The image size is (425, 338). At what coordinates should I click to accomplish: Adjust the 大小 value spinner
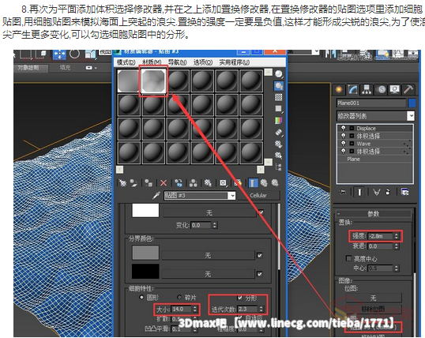[195, 309]
